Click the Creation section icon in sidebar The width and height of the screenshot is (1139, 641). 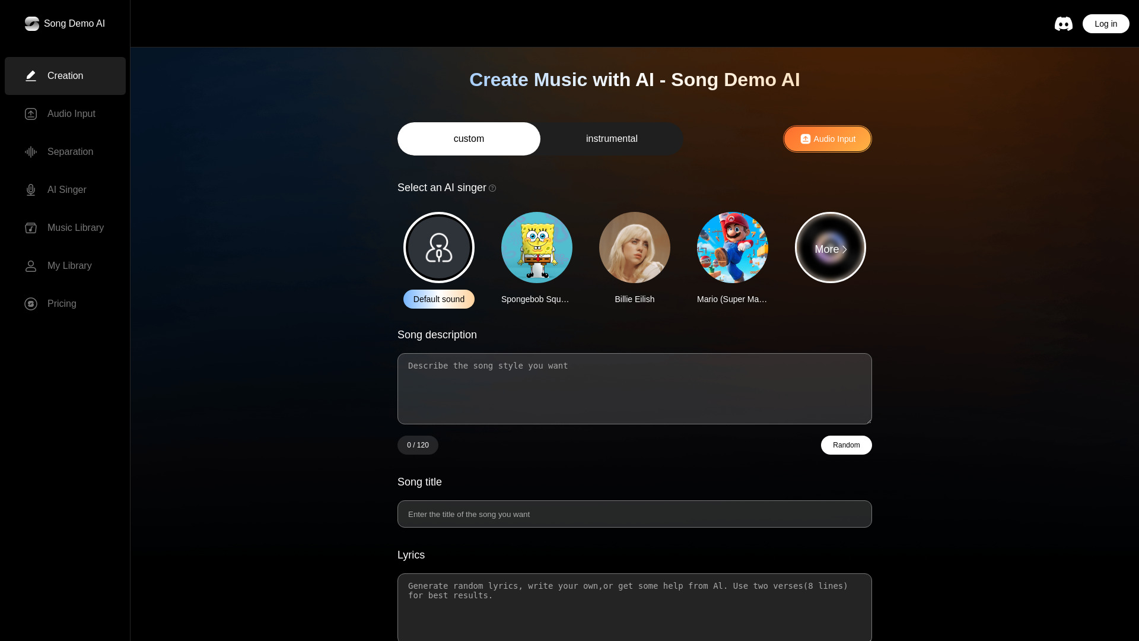(31, 76)
